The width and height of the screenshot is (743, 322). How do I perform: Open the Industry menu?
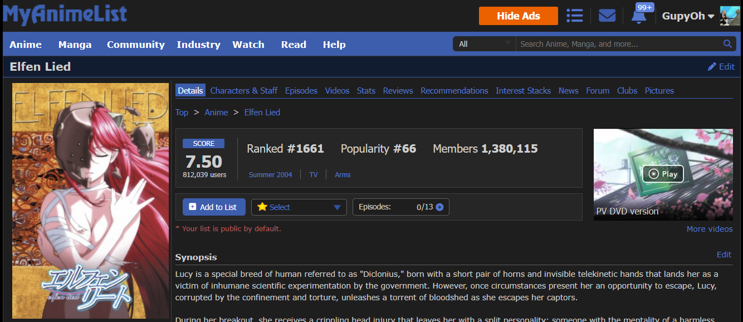pyautogui.click(x=199, y=45)
